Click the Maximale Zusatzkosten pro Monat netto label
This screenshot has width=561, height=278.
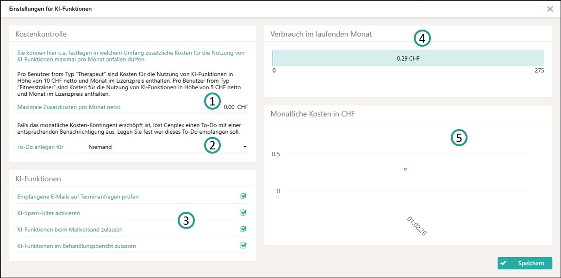69,107
